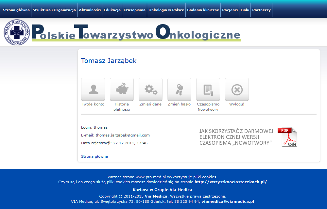Image resolution: width=327 pixels, height=209 pixels.
Task: Go to Strona główna in top menu
Action: pos(16,10)
